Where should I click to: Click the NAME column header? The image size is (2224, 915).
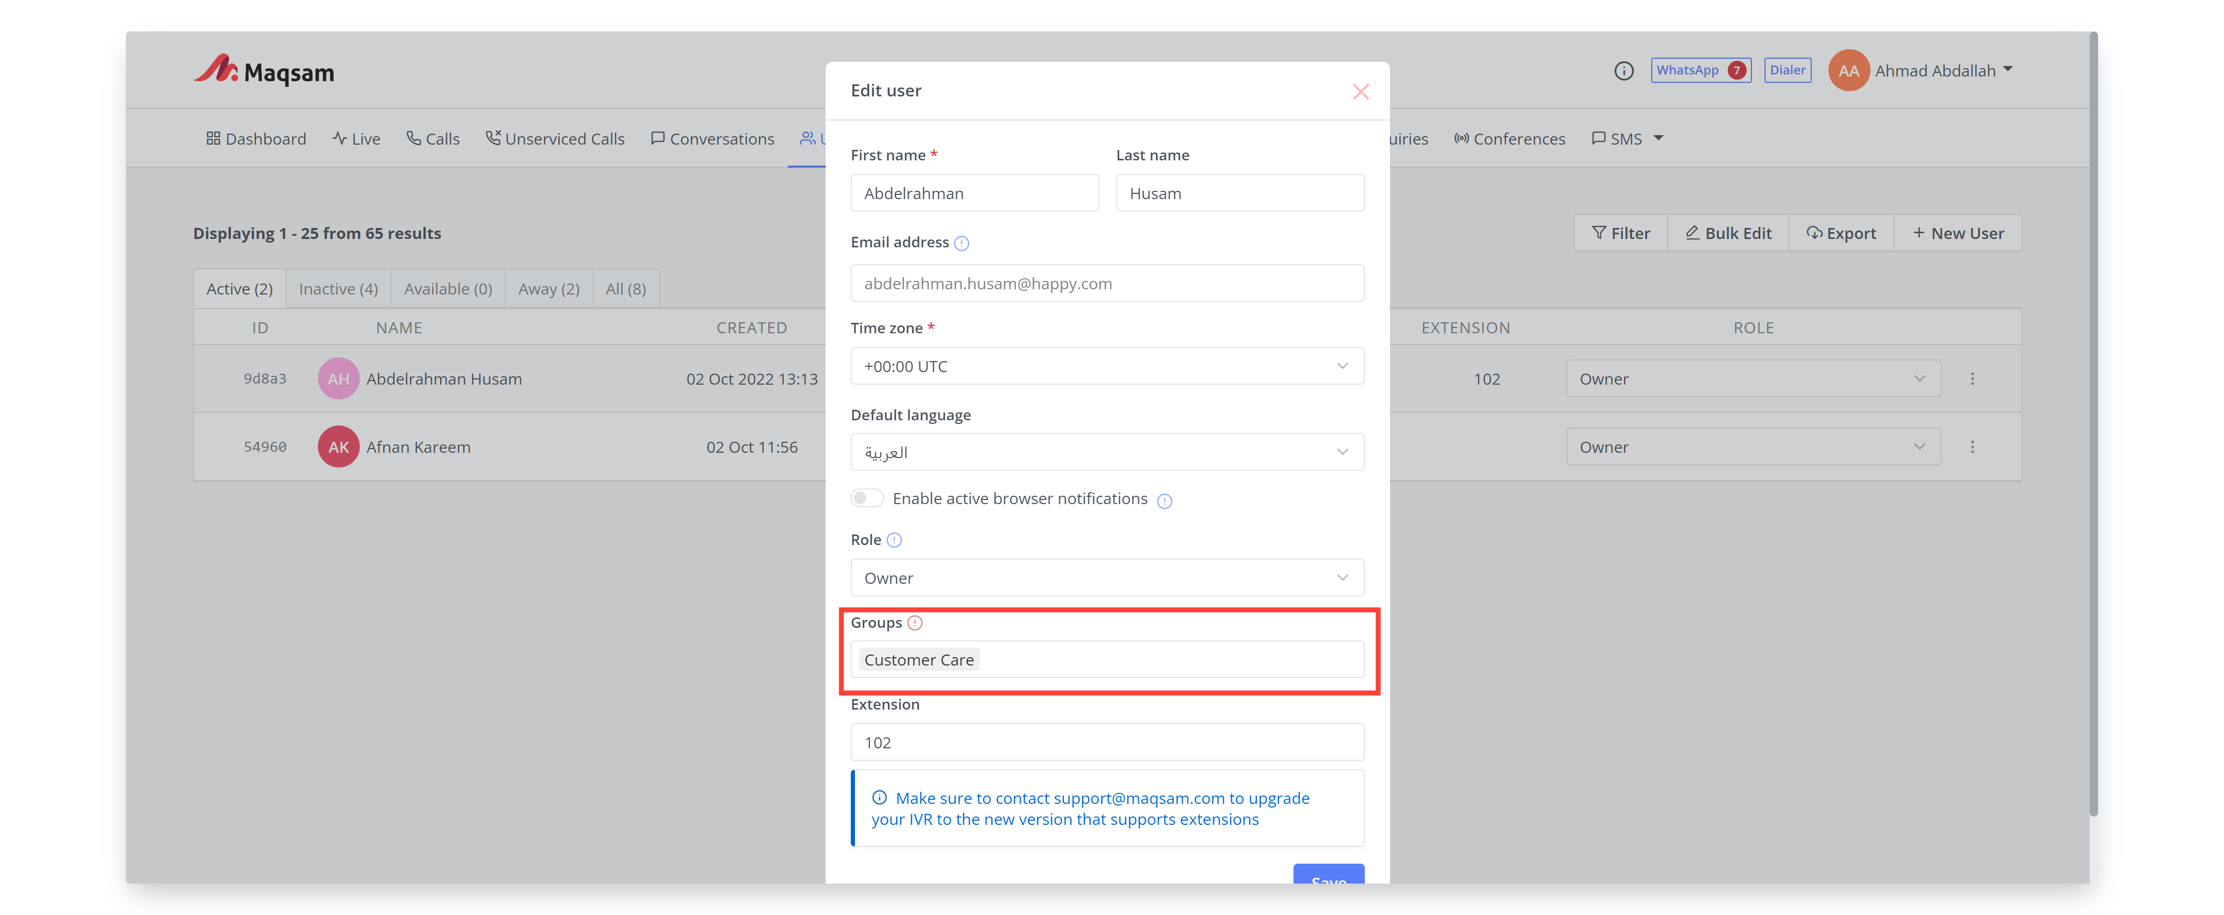pos(399,328)
